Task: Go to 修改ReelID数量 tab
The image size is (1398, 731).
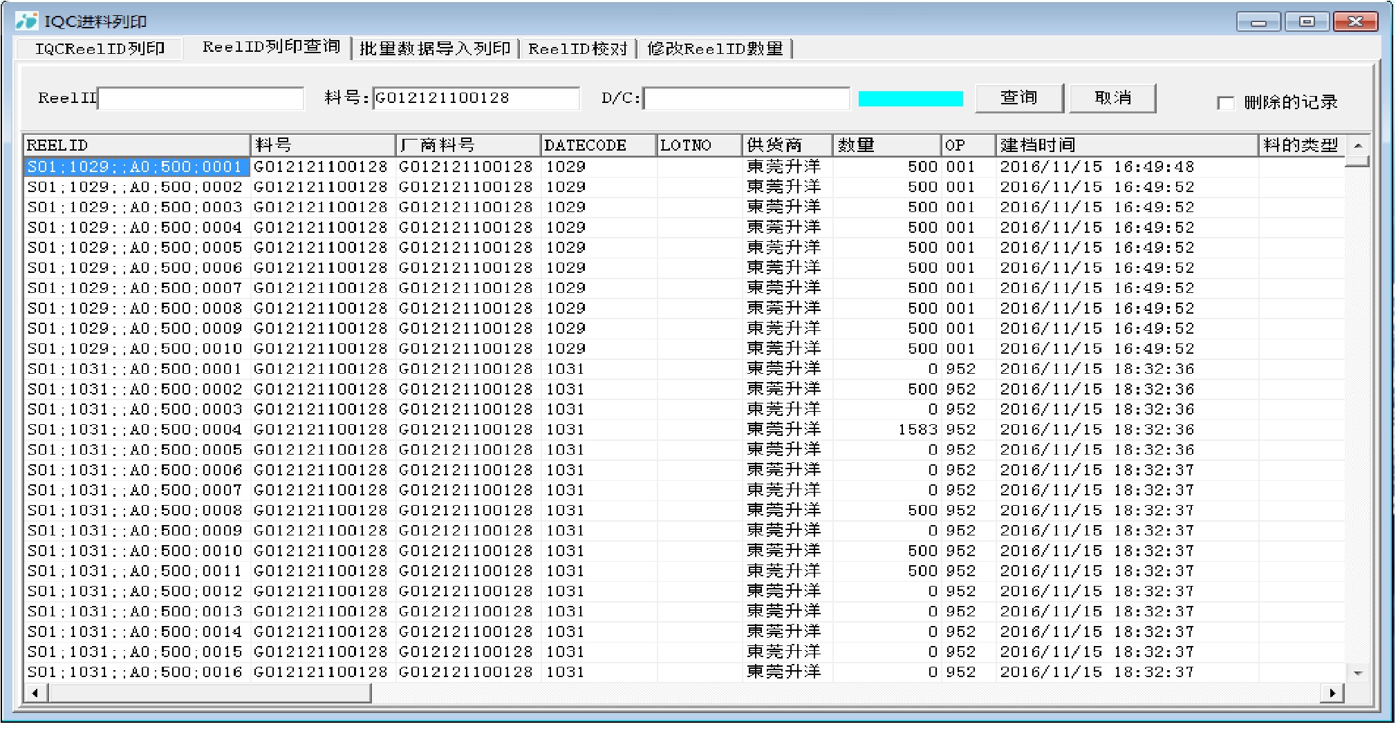Action: click(715, 48)
